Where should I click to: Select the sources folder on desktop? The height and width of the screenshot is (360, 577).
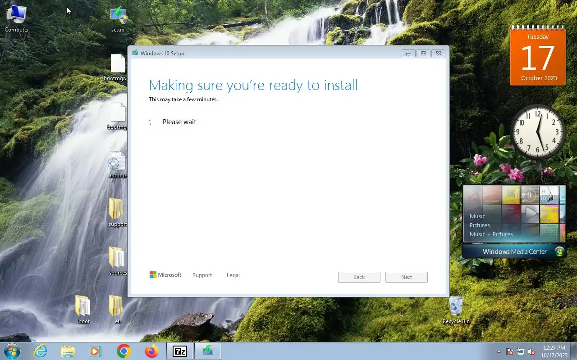[118, 261]
